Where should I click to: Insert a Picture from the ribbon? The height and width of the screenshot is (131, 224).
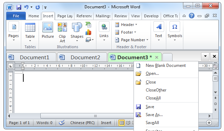tap(48, 30)
